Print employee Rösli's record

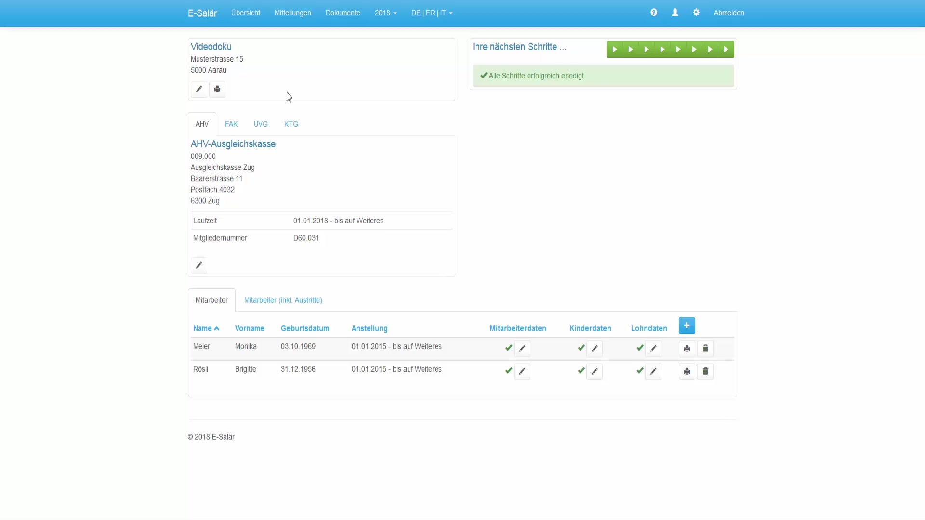click(687, 371)
